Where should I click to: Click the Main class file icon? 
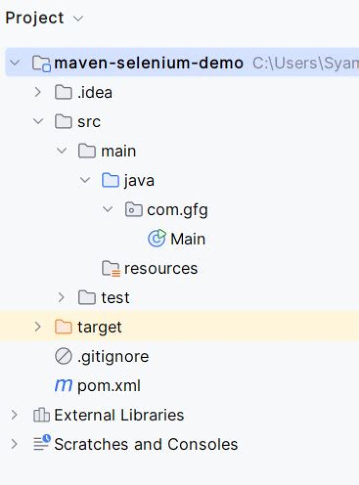coord(157,238)
